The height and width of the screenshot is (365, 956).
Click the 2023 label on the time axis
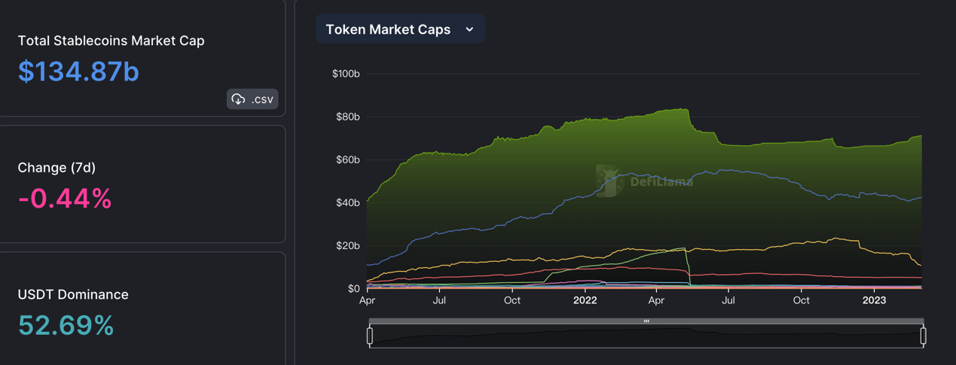pyautogui.click(x=874, y=300)
